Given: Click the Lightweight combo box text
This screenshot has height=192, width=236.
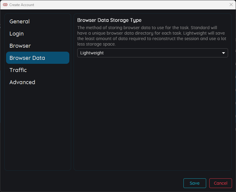Looking at the screenshot, I should (x=92, y=53).
